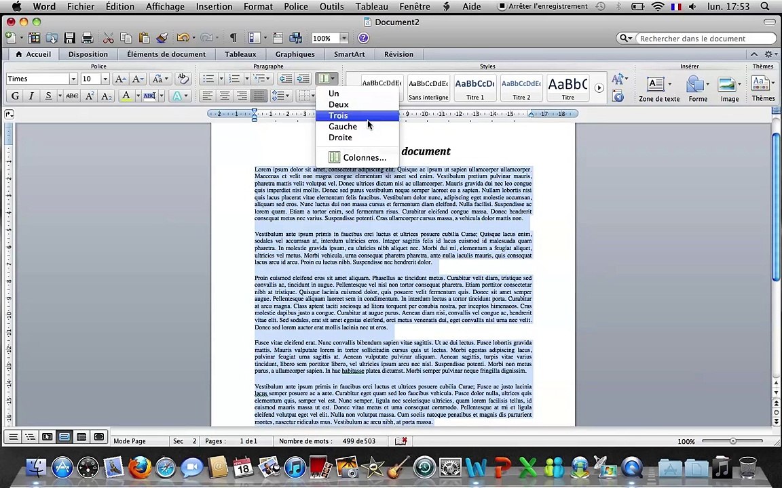Insert an Image
782x488 pixels.
pyautogui.click(x=729, y=89)
